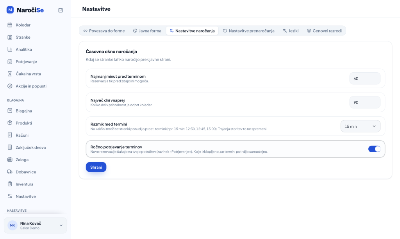The height and width of the screenshot is (239, 400).
Task: Open the Razmik med termini dropdown
Action: (x=360, y=126)
